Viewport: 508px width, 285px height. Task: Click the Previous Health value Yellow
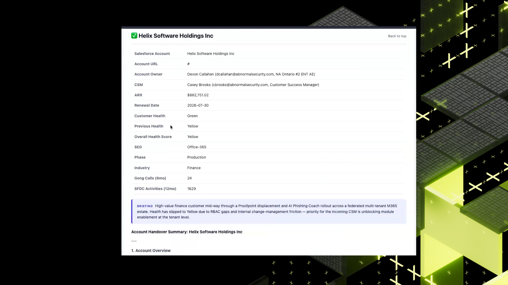click(193, 126)
